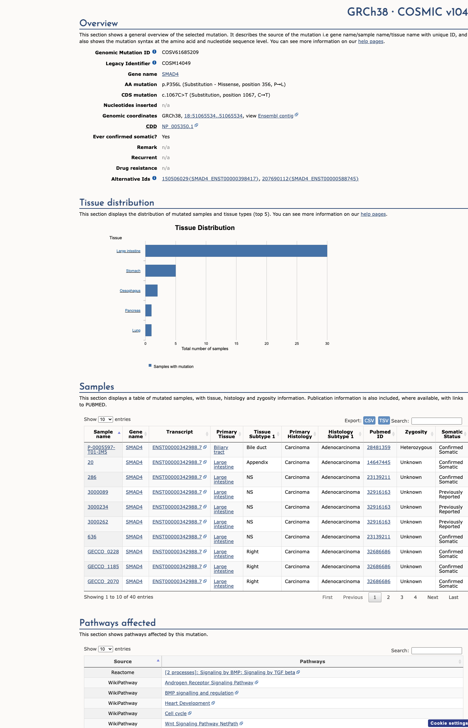
Task: Open Pubmed ID 28481359
Action: click(378, 447)
